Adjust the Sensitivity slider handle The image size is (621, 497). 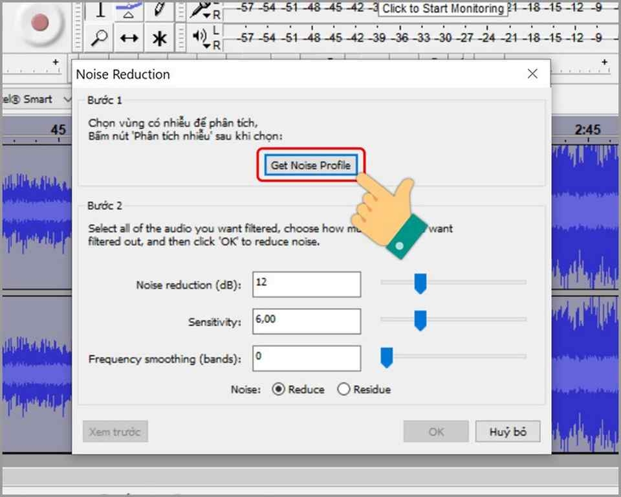click(x=420, y=320)
